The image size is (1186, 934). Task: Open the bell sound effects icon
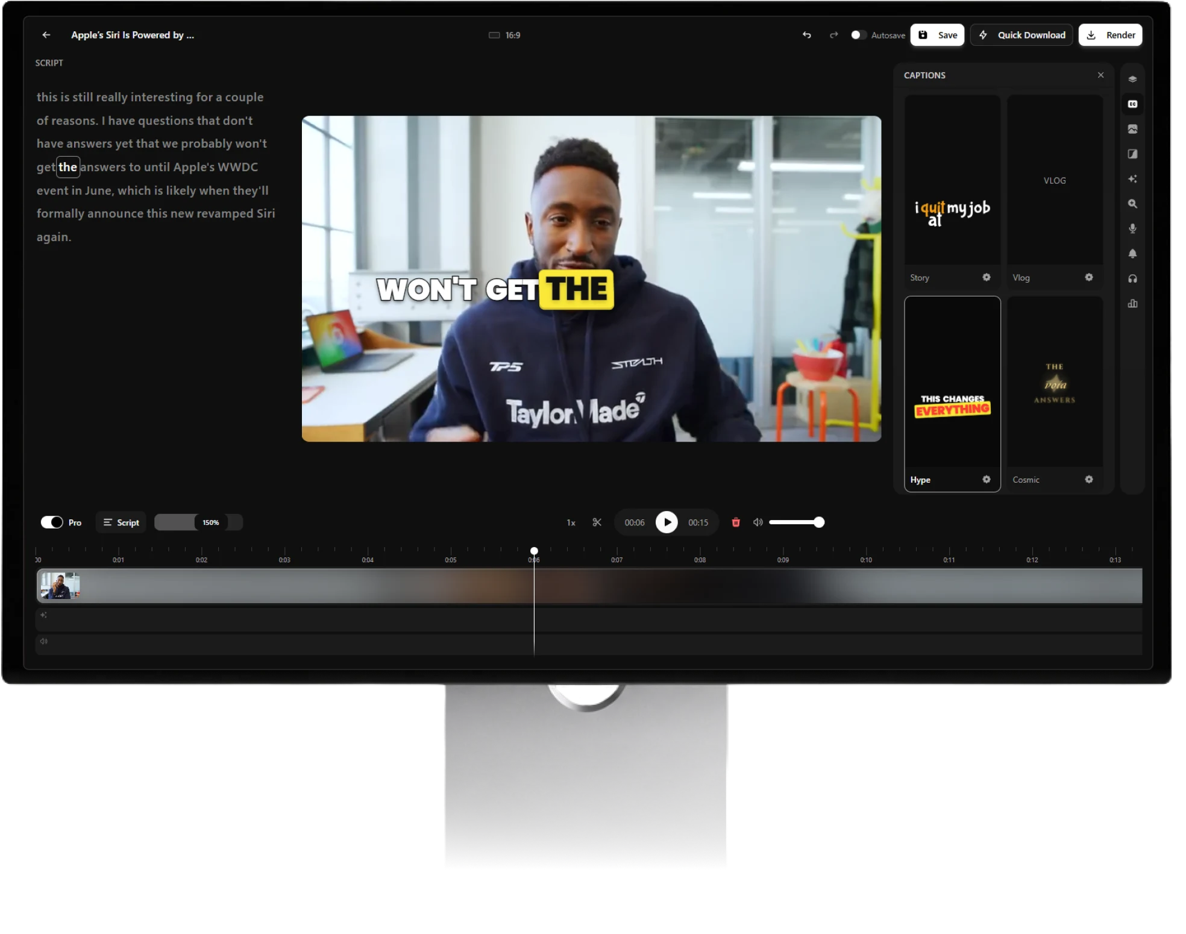(x=1132, y=254)
